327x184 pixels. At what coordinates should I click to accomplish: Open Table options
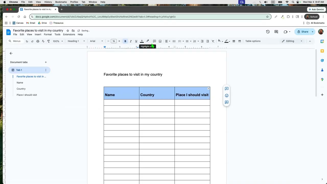click(253, 41)
